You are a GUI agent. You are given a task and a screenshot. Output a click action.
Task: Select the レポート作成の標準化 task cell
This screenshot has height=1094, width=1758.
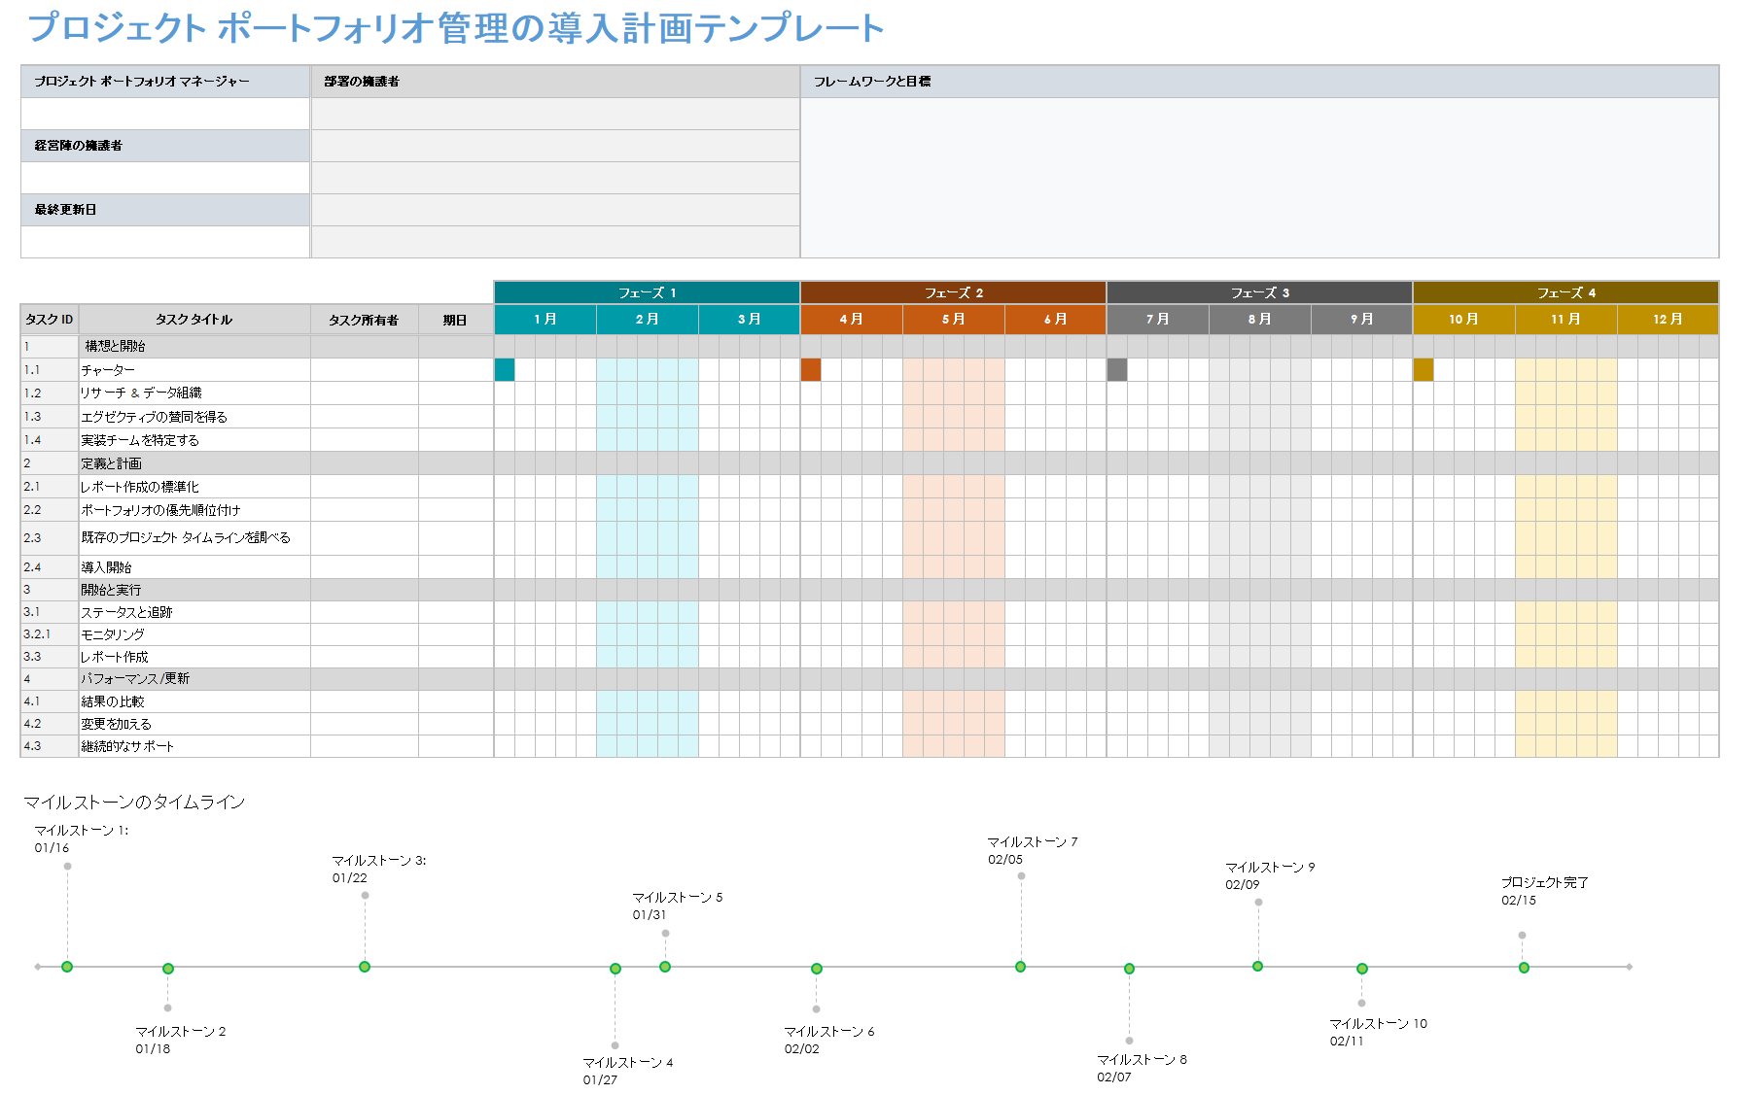coord(194,487)
